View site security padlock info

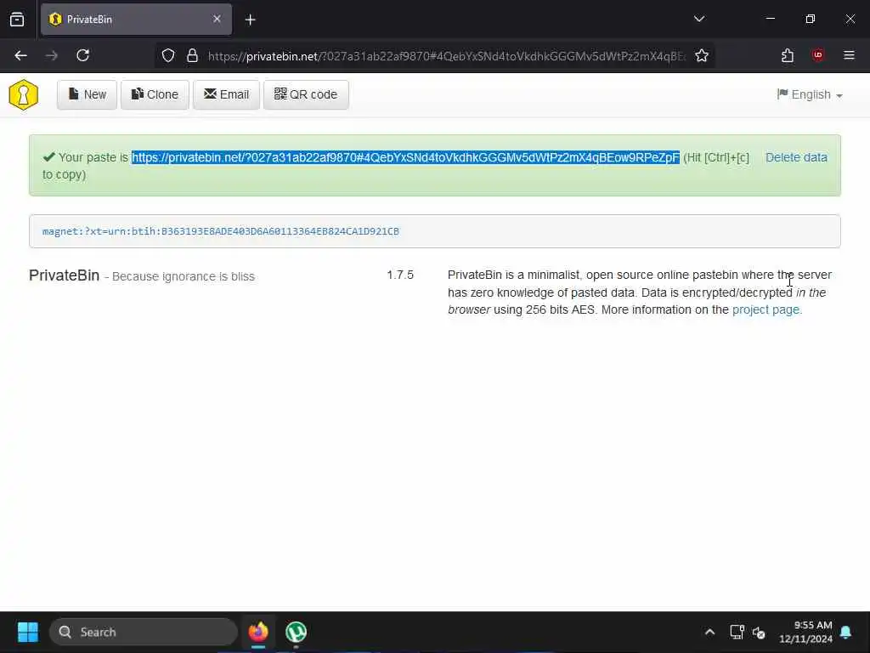[x=192, y=55]
